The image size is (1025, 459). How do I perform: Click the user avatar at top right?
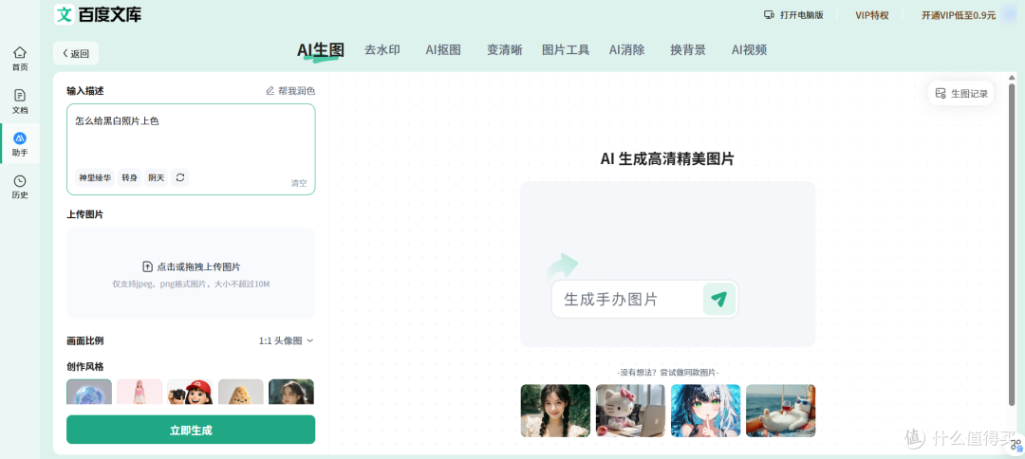[x=1009, y=14]
